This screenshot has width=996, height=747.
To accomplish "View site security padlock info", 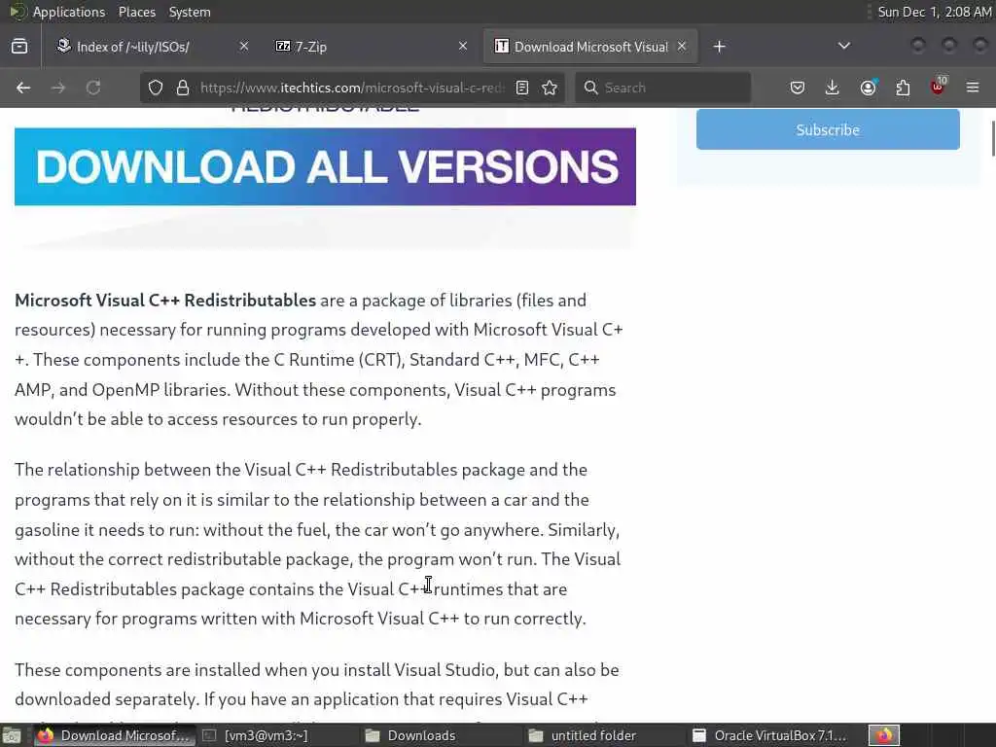I will (x=183, y=88).
